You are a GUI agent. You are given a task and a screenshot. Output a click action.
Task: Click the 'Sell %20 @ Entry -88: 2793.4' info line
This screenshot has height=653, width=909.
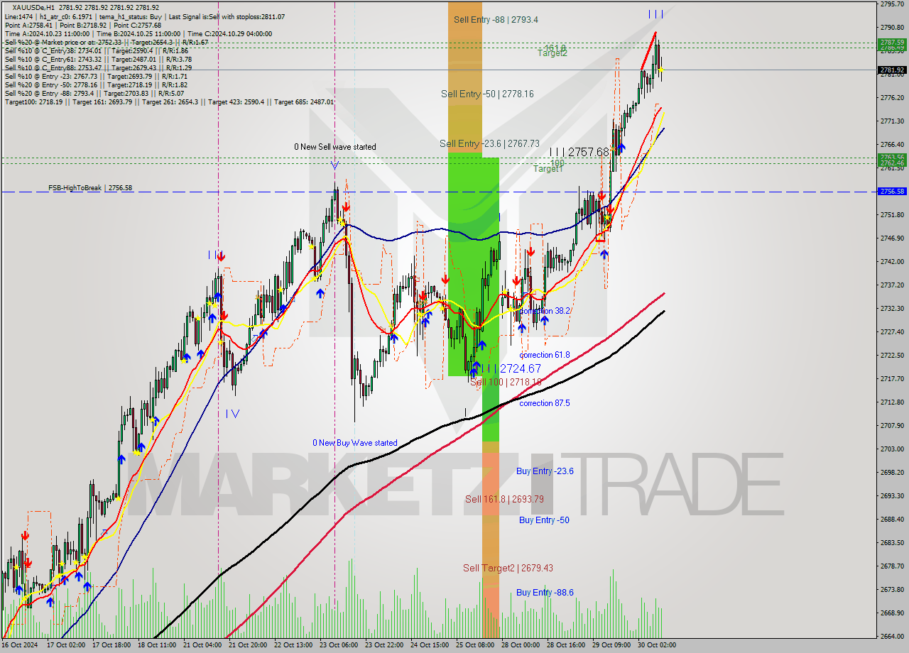click(94, 93)
